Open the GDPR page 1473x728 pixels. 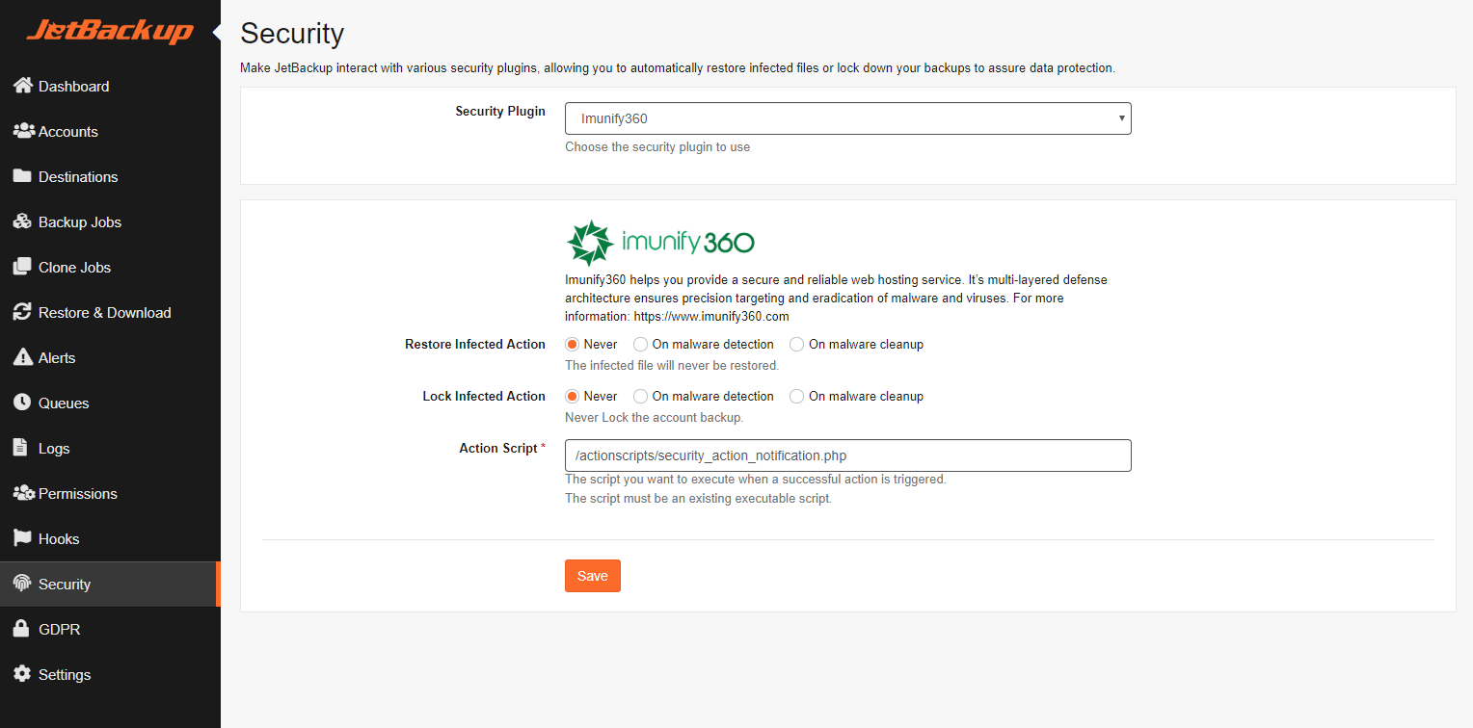pos(110,629)
